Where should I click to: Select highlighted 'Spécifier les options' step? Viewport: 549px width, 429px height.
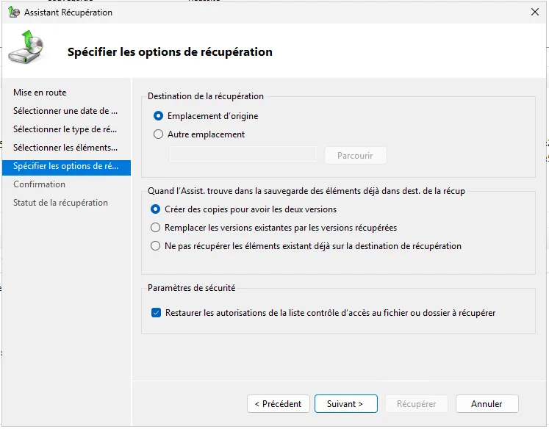(x=65, y=166)
